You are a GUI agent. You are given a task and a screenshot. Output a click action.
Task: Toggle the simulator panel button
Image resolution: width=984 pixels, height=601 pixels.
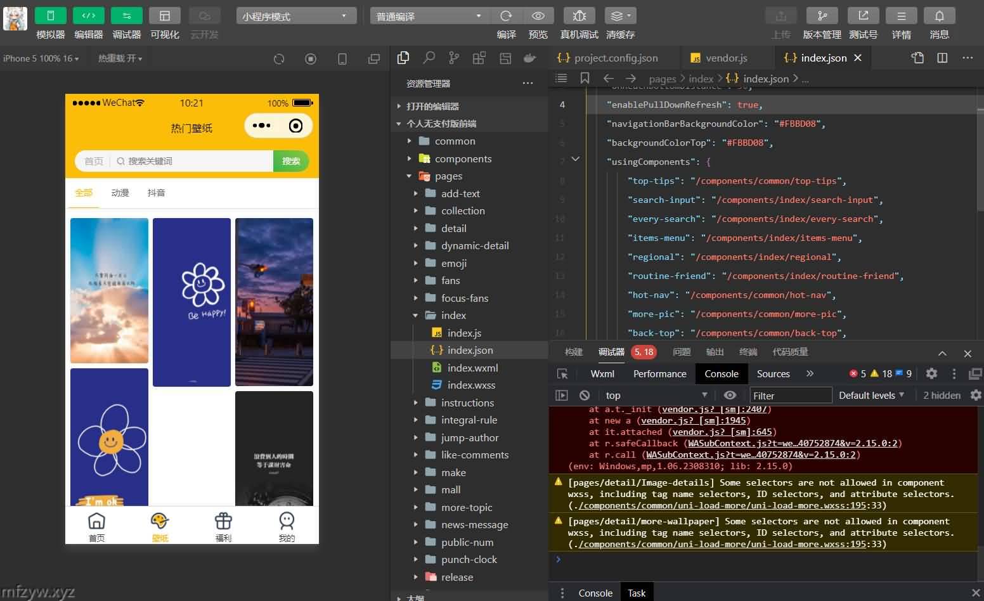(50, 16)
